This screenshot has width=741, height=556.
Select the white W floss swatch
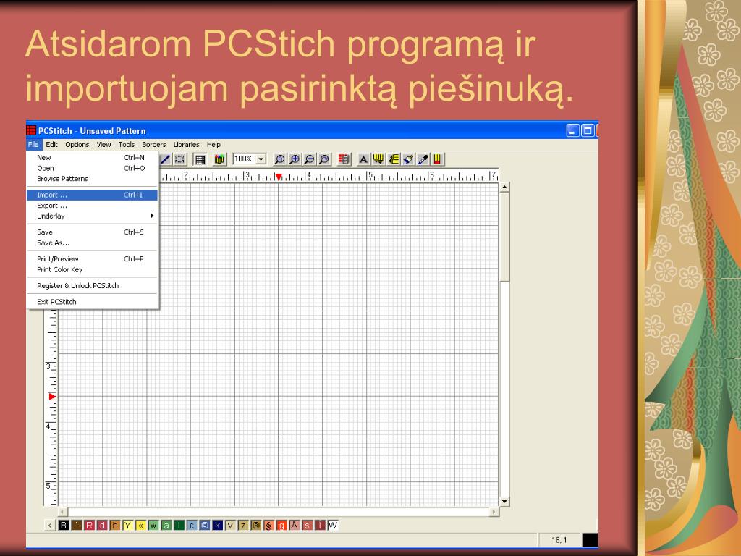tap(333, 526)
